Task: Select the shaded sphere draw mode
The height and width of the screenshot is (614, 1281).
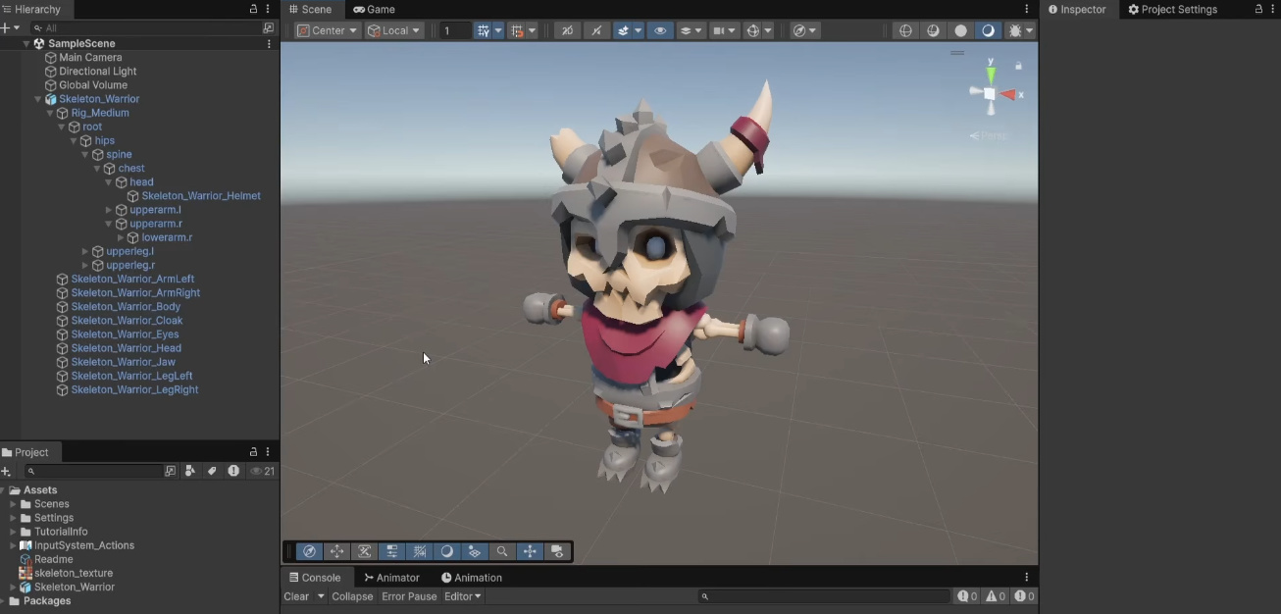Action: 960,30
